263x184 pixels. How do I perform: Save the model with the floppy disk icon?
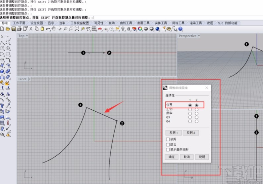[14, 29]
